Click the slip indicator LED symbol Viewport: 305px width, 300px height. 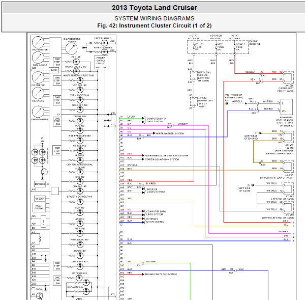pyautogui.click(x=80, y=213)
